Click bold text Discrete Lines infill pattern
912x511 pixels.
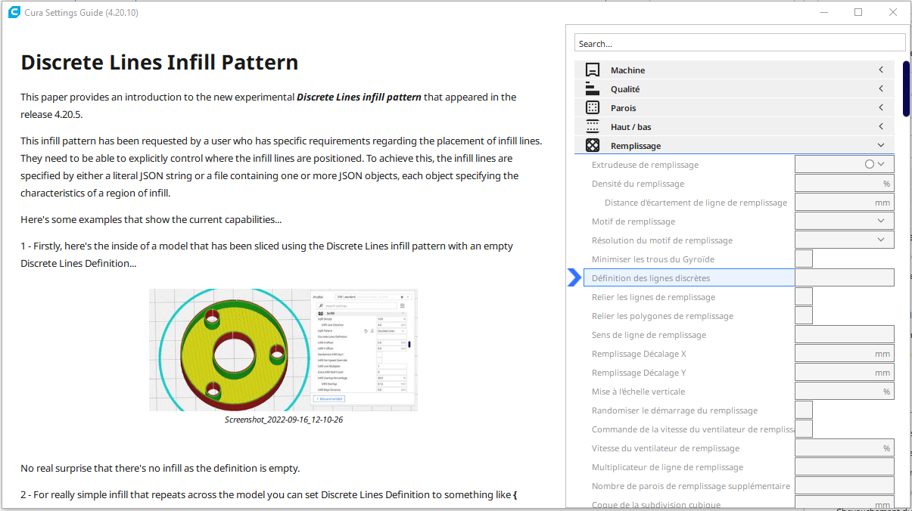(359, 97)
